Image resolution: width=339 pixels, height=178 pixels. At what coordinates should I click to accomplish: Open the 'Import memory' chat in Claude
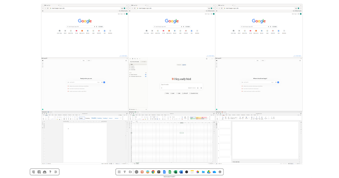point(138,75)
